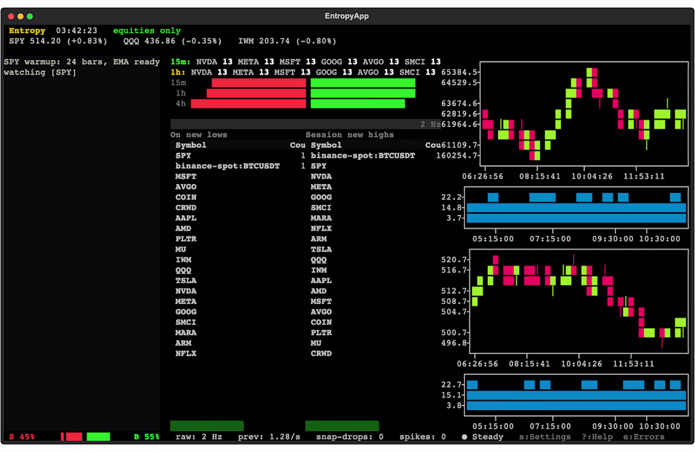Click the yellow Entropy header label
695x452 pixels.
point(27,30)
